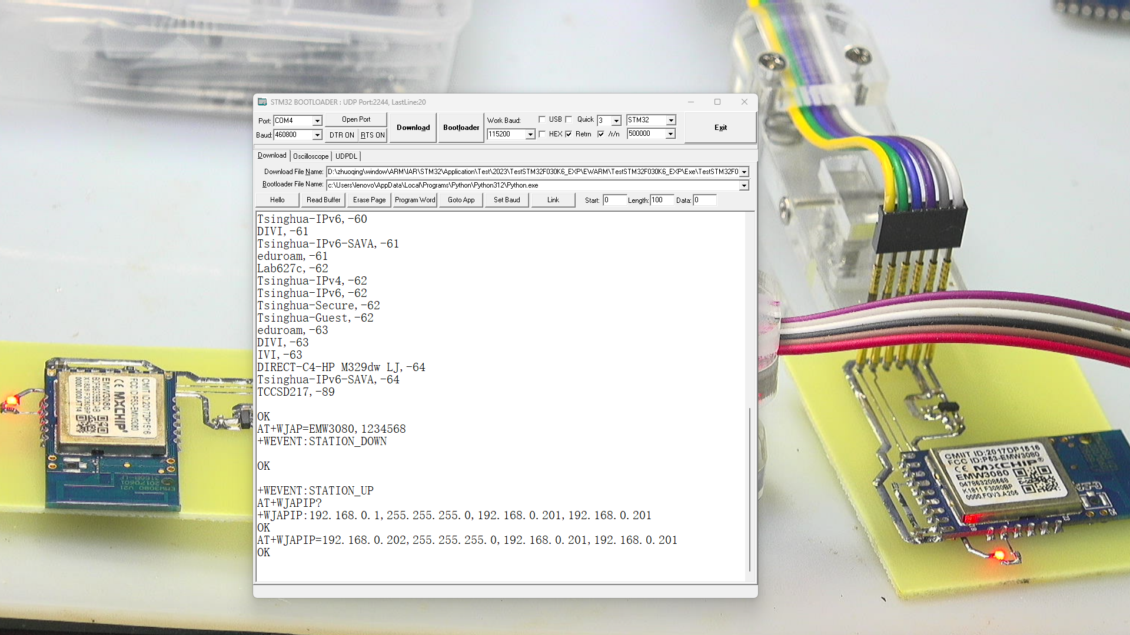Click the Start value input field
The width and height of the screenshot is (1130, 635).
(614, 200)
